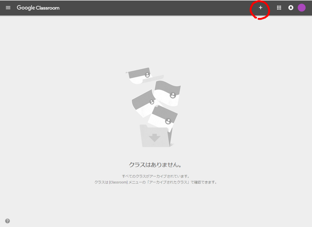Open the main hamburger menu
Image resolution: width=312 pixels, height=227 pixels.
pos(8,8)
